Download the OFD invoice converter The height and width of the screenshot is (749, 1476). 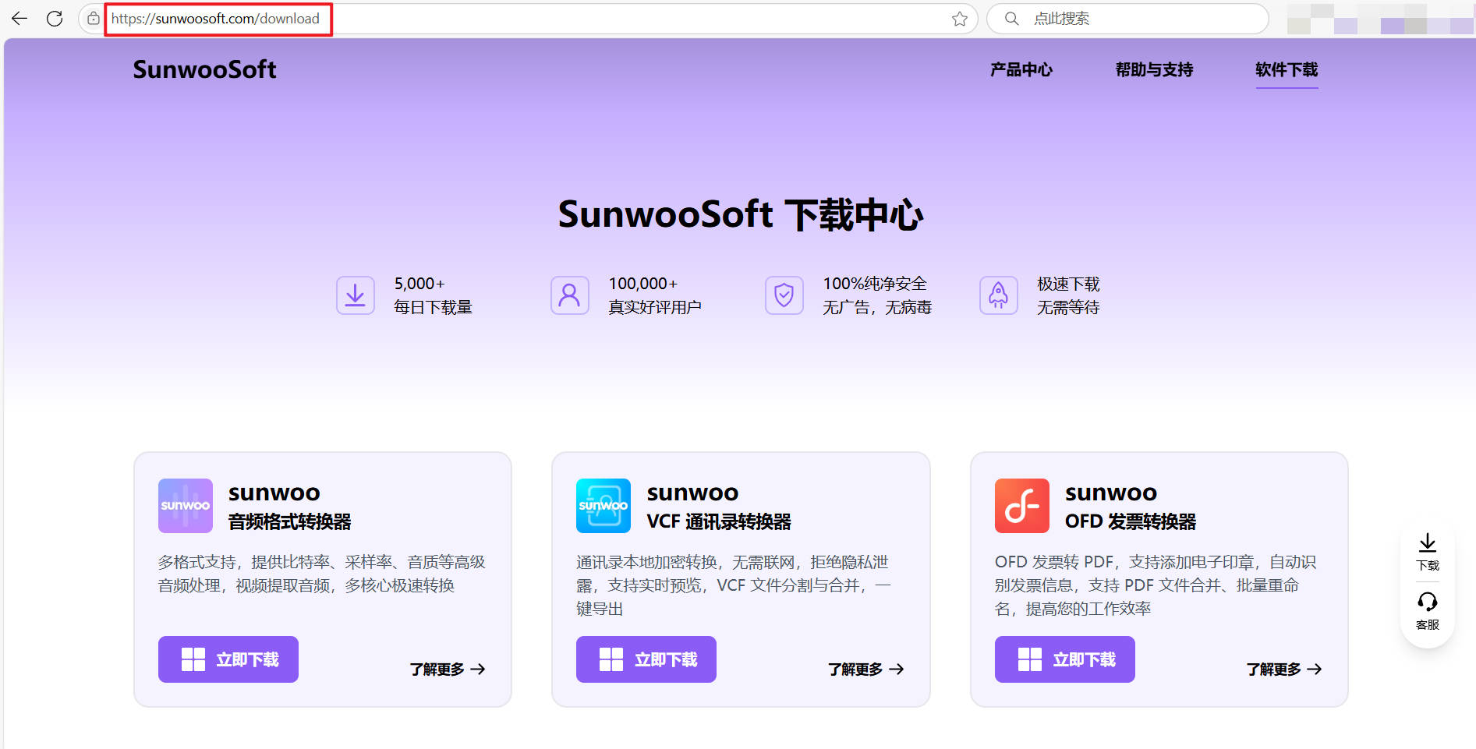[1065, 659]
